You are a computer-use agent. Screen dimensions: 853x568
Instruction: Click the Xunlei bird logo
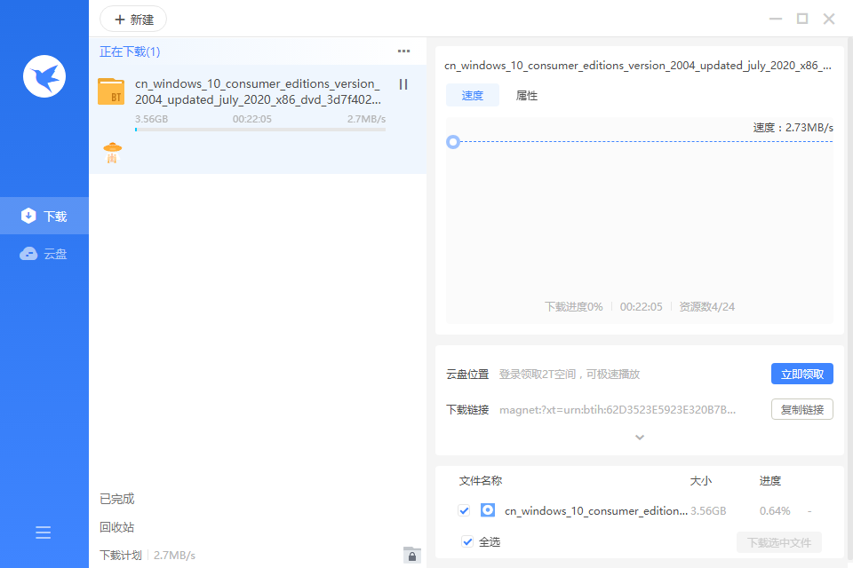pyautogui.click(x=44, y=76)
